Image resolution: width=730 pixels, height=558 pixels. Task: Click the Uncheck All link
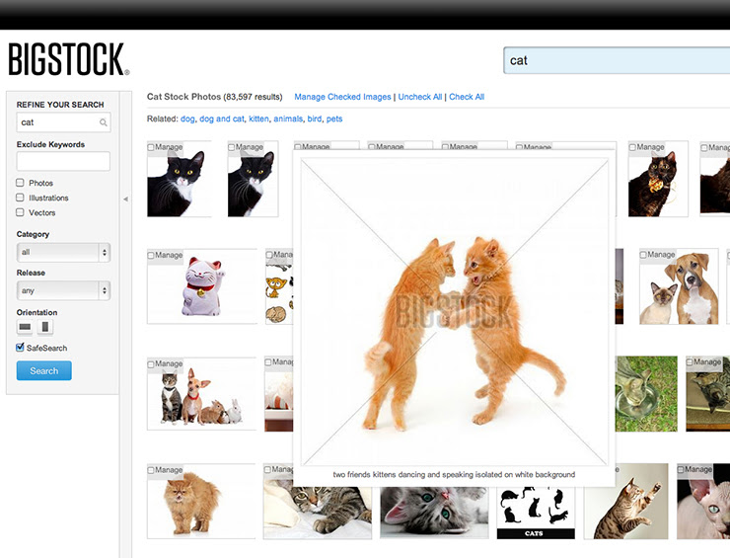pyautogui.click(x=420, y=97)
